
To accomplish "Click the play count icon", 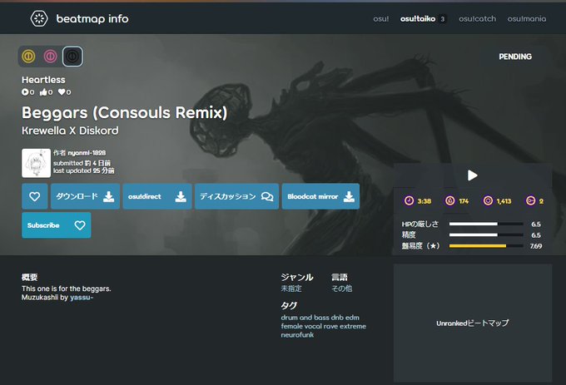I will pos(25,92).
